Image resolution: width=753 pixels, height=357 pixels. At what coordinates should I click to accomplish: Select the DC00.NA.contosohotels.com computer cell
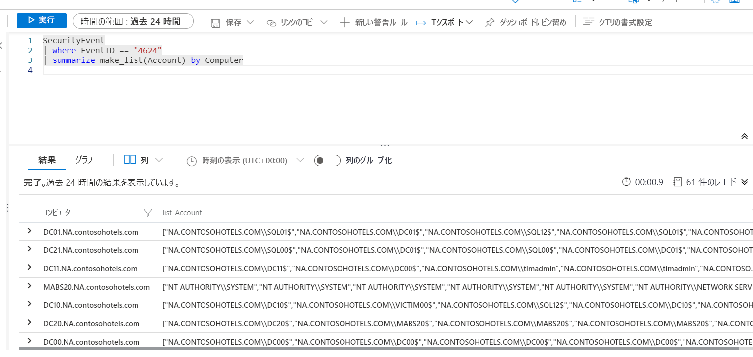tap(91, 342)
